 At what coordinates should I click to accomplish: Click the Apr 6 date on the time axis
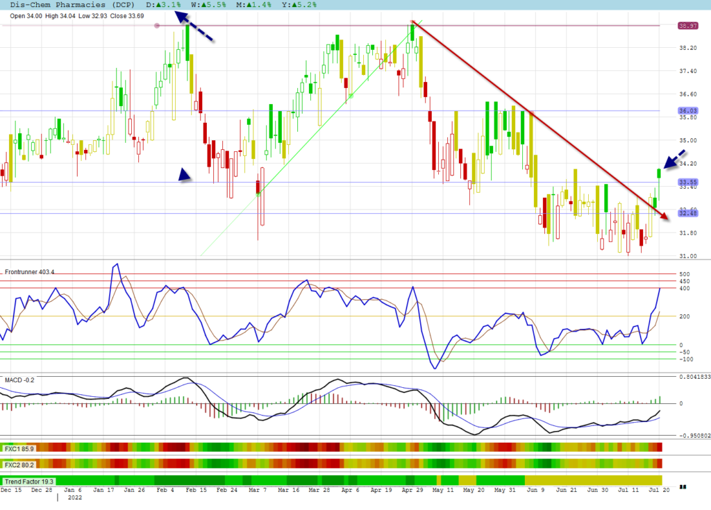tap(350, 490)
